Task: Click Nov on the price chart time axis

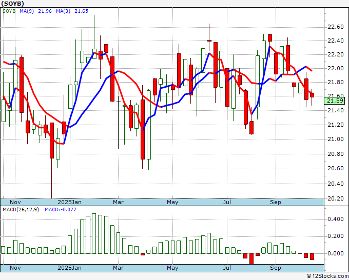Action: [15, 202]
